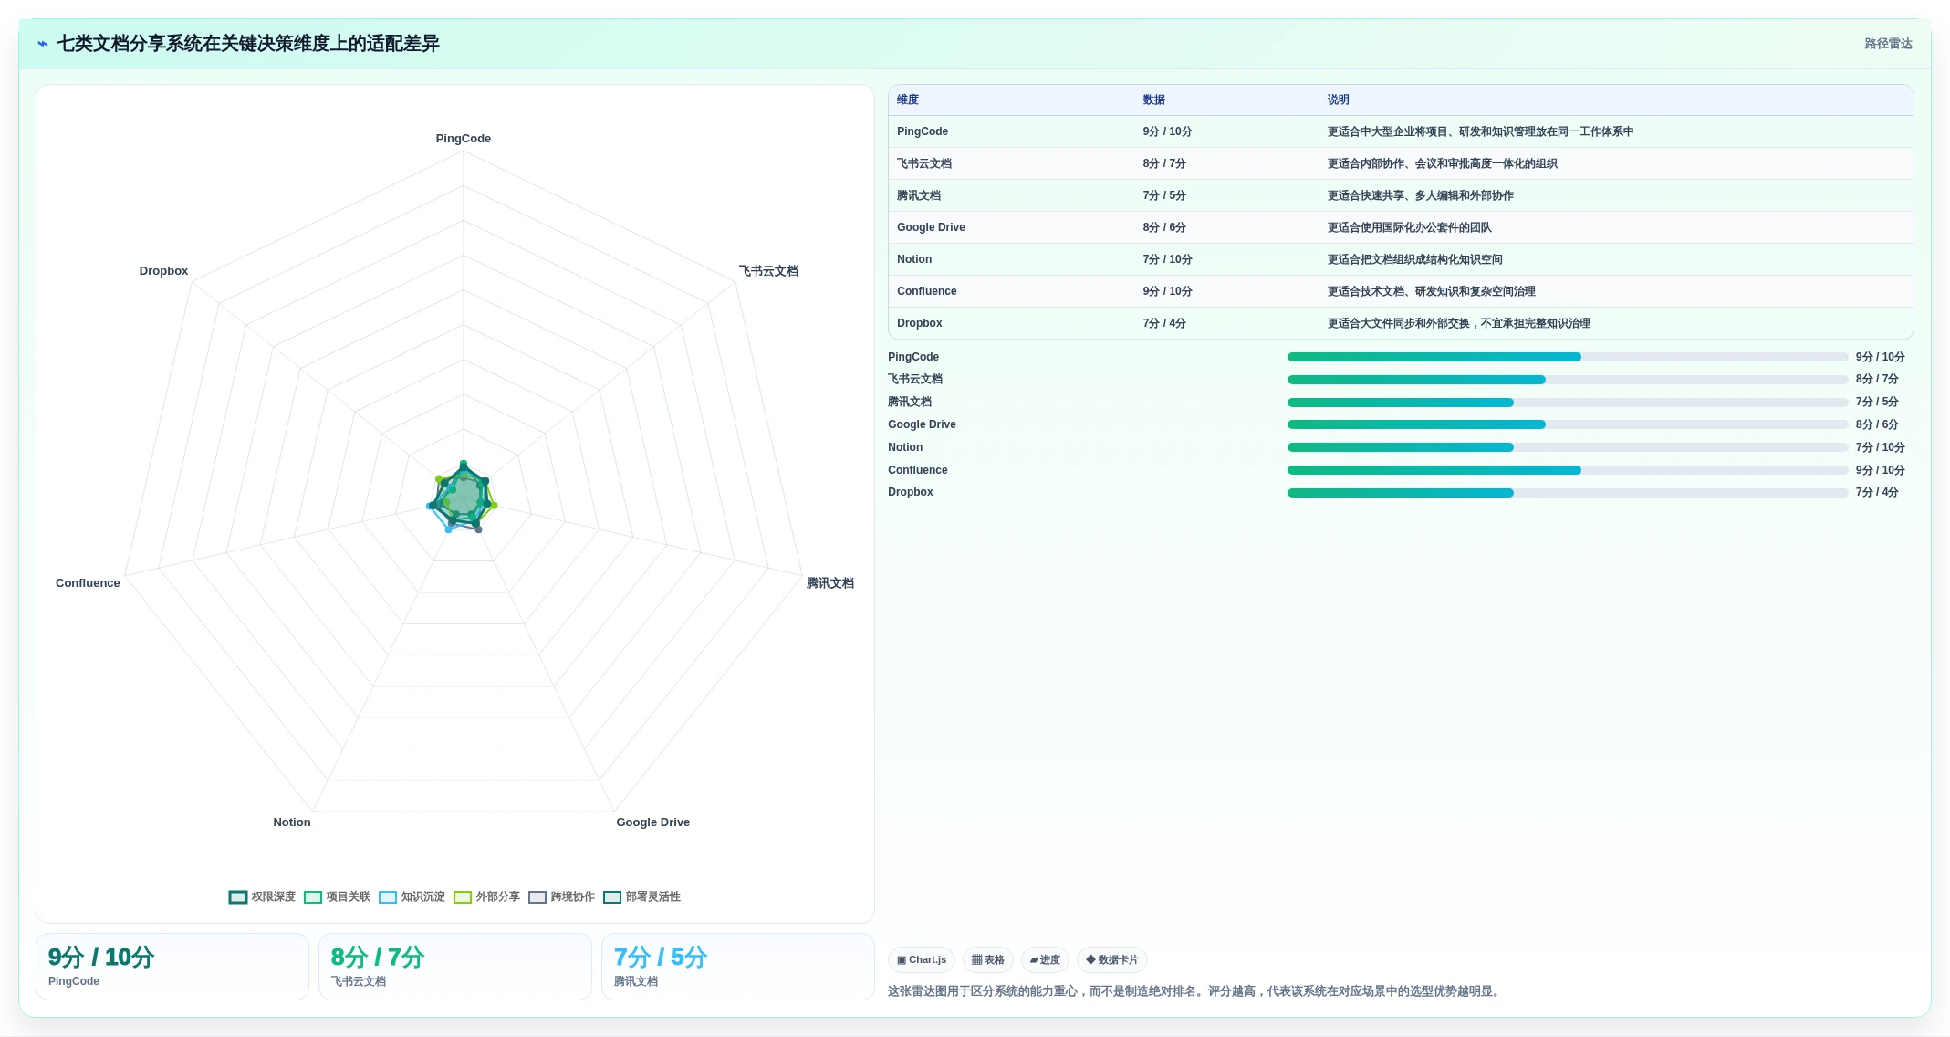Click the Notion radar axis label
The height and width of the screenshot is (1037, 1950).
click(292, 822)
